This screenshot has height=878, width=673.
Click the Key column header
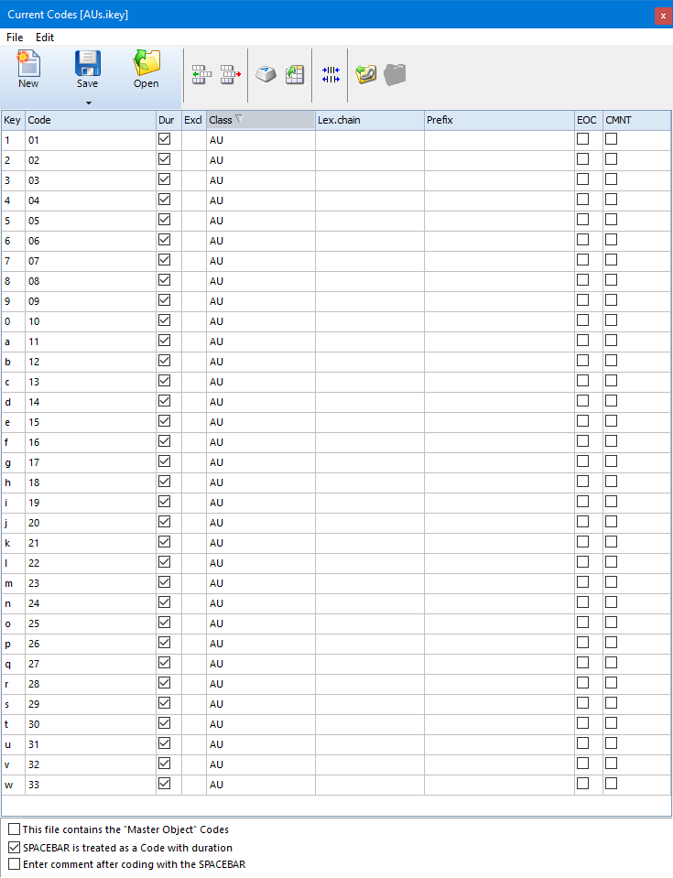pos(13,120)
